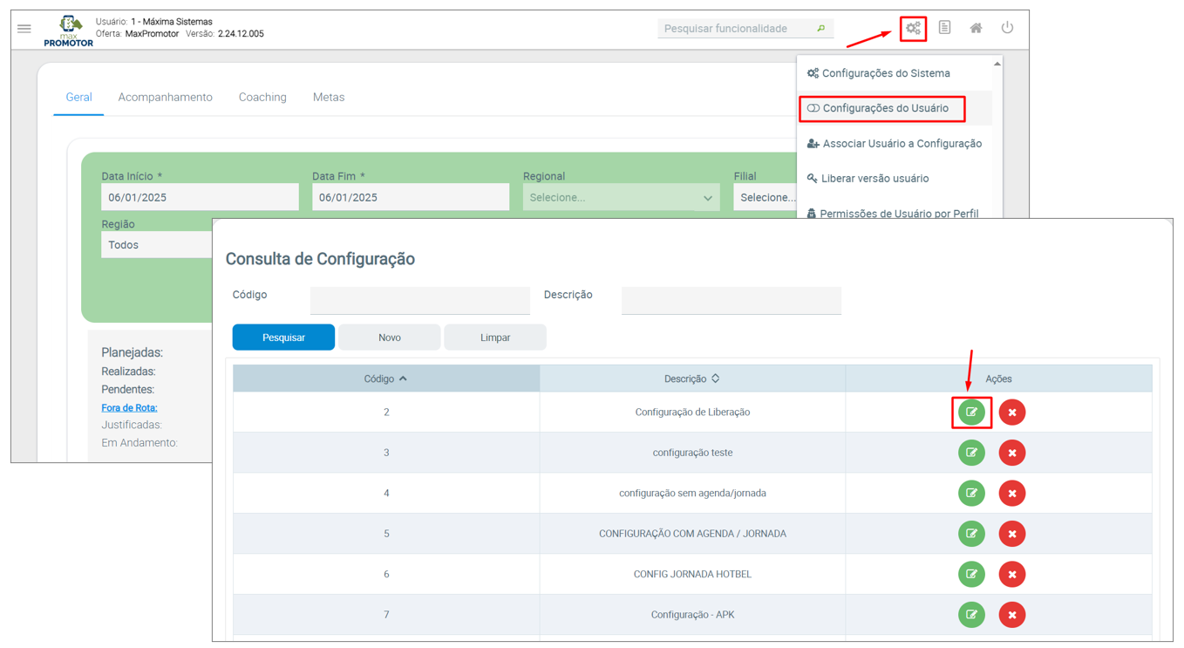Viewport: 1184px width, 648px height.
Task: Open the Filial dropdown
Action: 766,198
